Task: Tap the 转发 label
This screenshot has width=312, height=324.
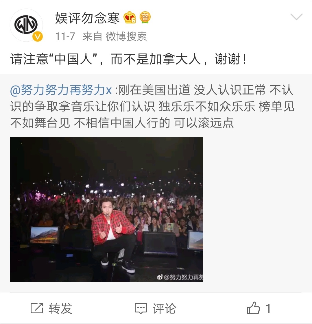Action: point(60,308)
